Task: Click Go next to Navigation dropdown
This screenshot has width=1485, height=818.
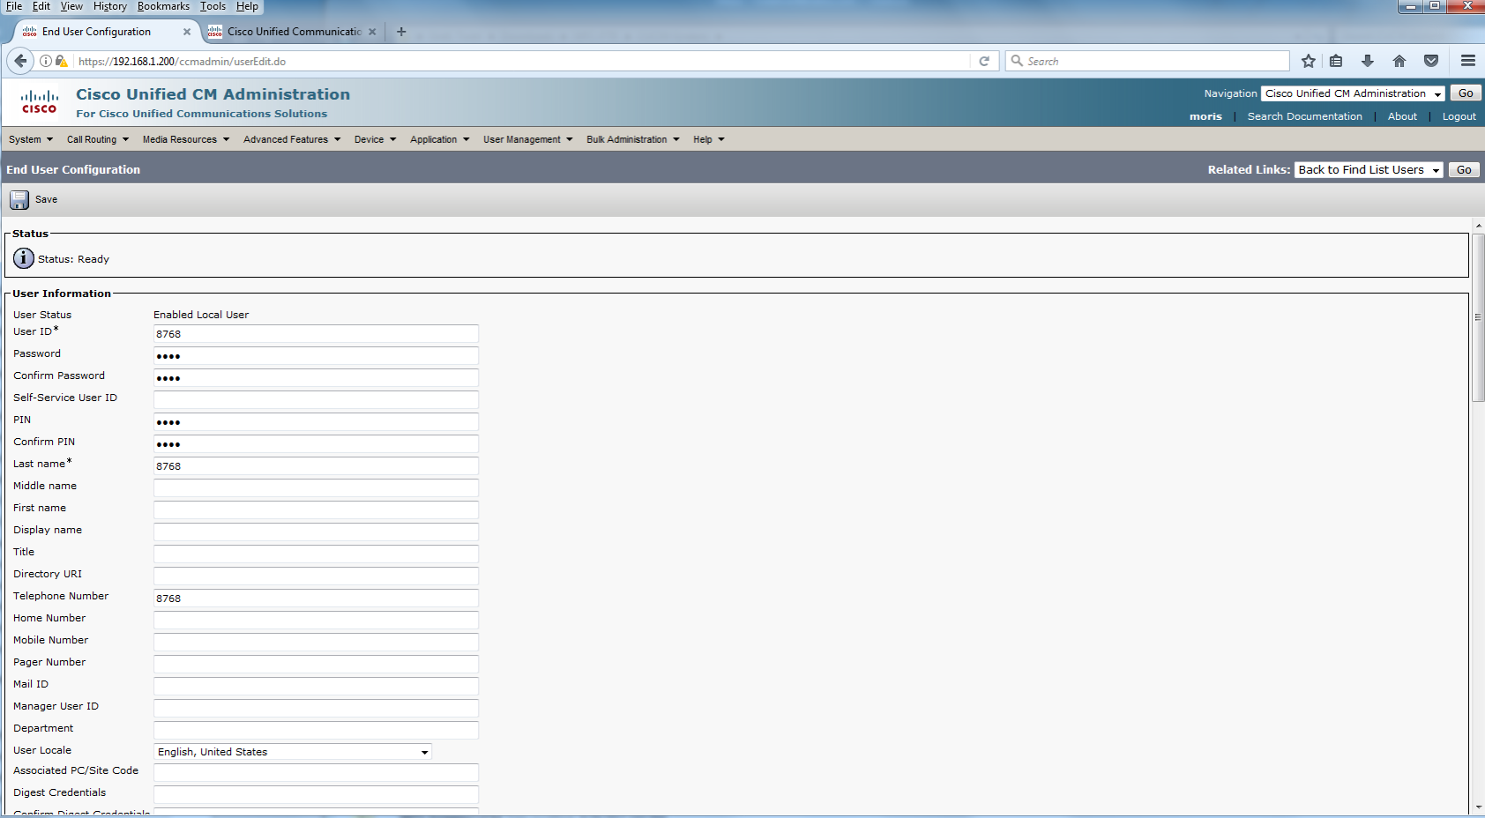Action: click(x=1466, y=93)
